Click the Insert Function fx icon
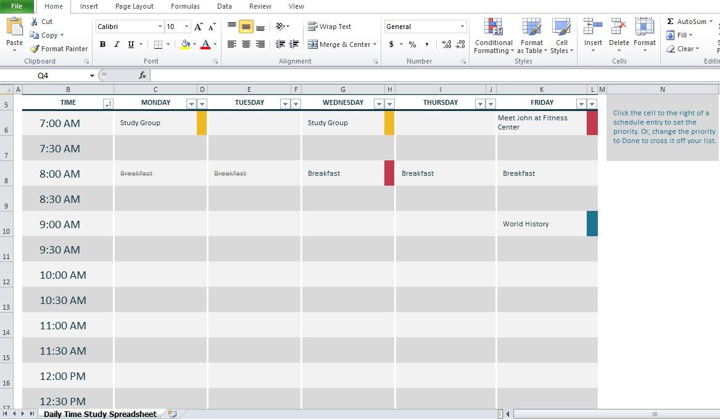Viewport: 720px width, 420px height. point(143,75)
